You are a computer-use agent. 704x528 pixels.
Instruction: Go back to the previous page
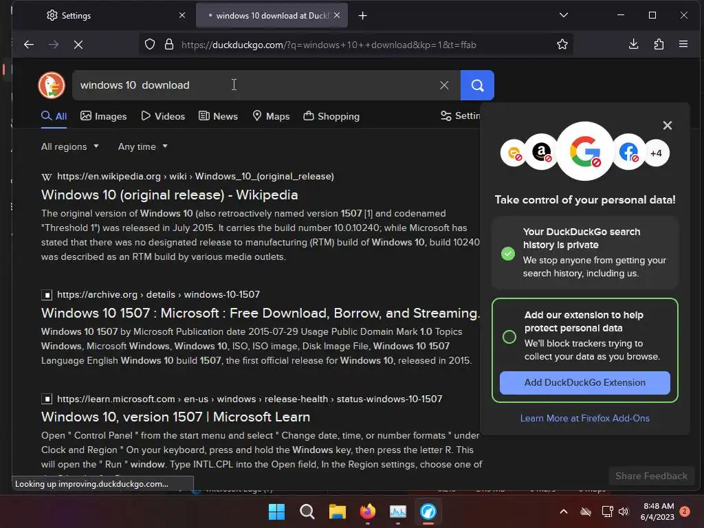29,45
